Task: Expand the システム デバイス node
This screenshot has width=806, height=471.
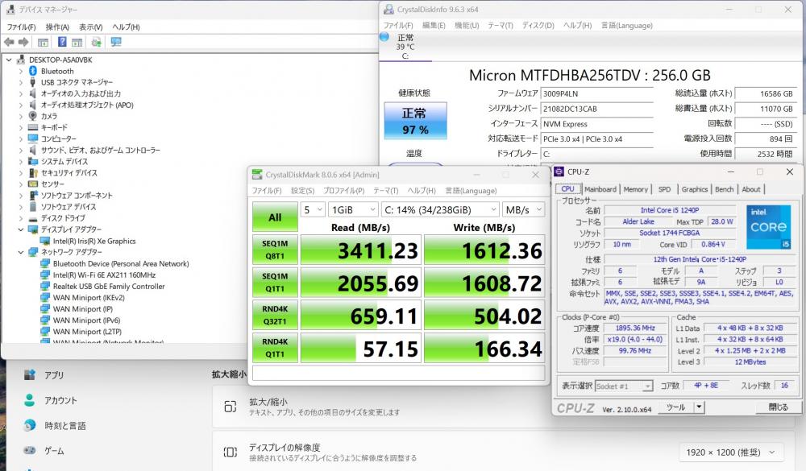Action: (x=21, y=161)
